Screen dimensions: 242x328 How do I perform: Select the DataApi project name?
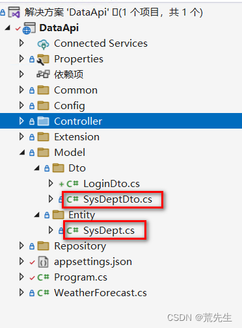(59, 28)
